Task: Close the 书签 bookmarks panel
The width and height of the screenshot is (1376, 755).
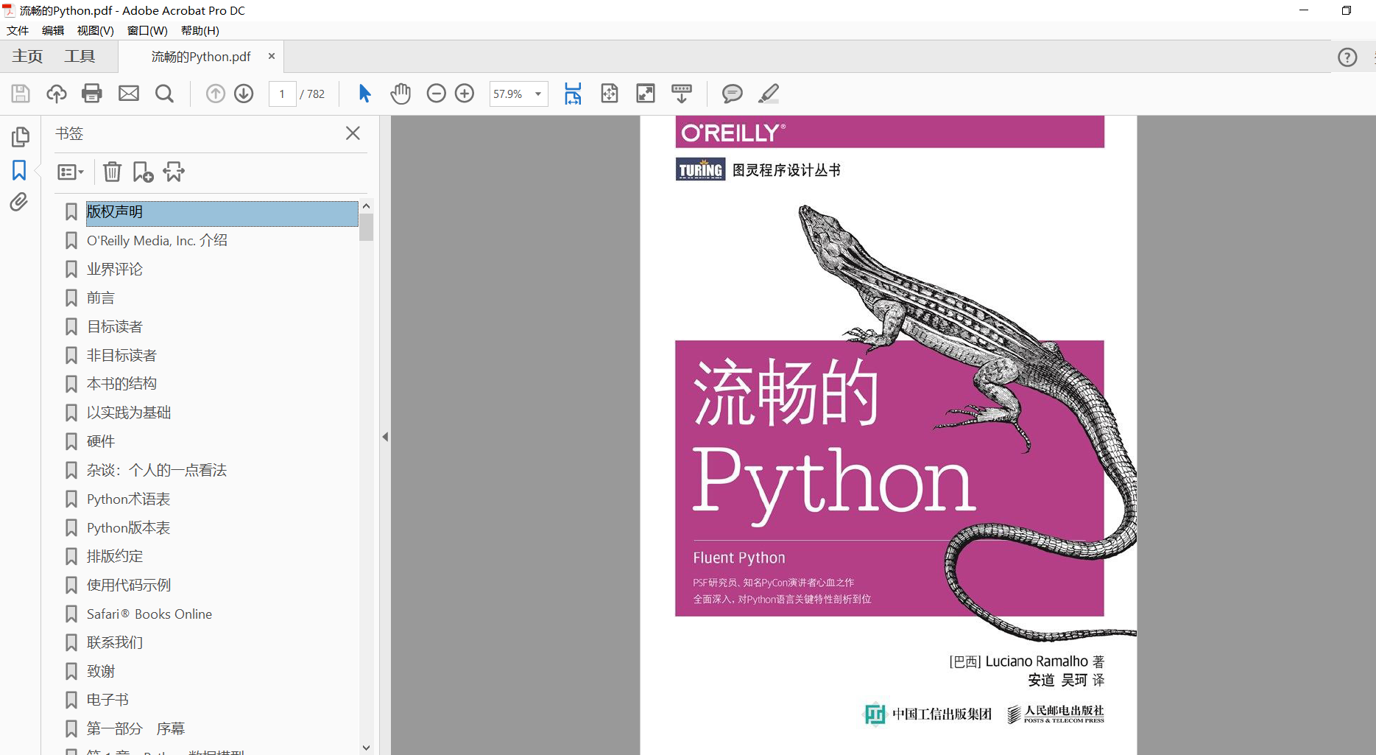Action: pyautogui.click(x=353, y=133)
